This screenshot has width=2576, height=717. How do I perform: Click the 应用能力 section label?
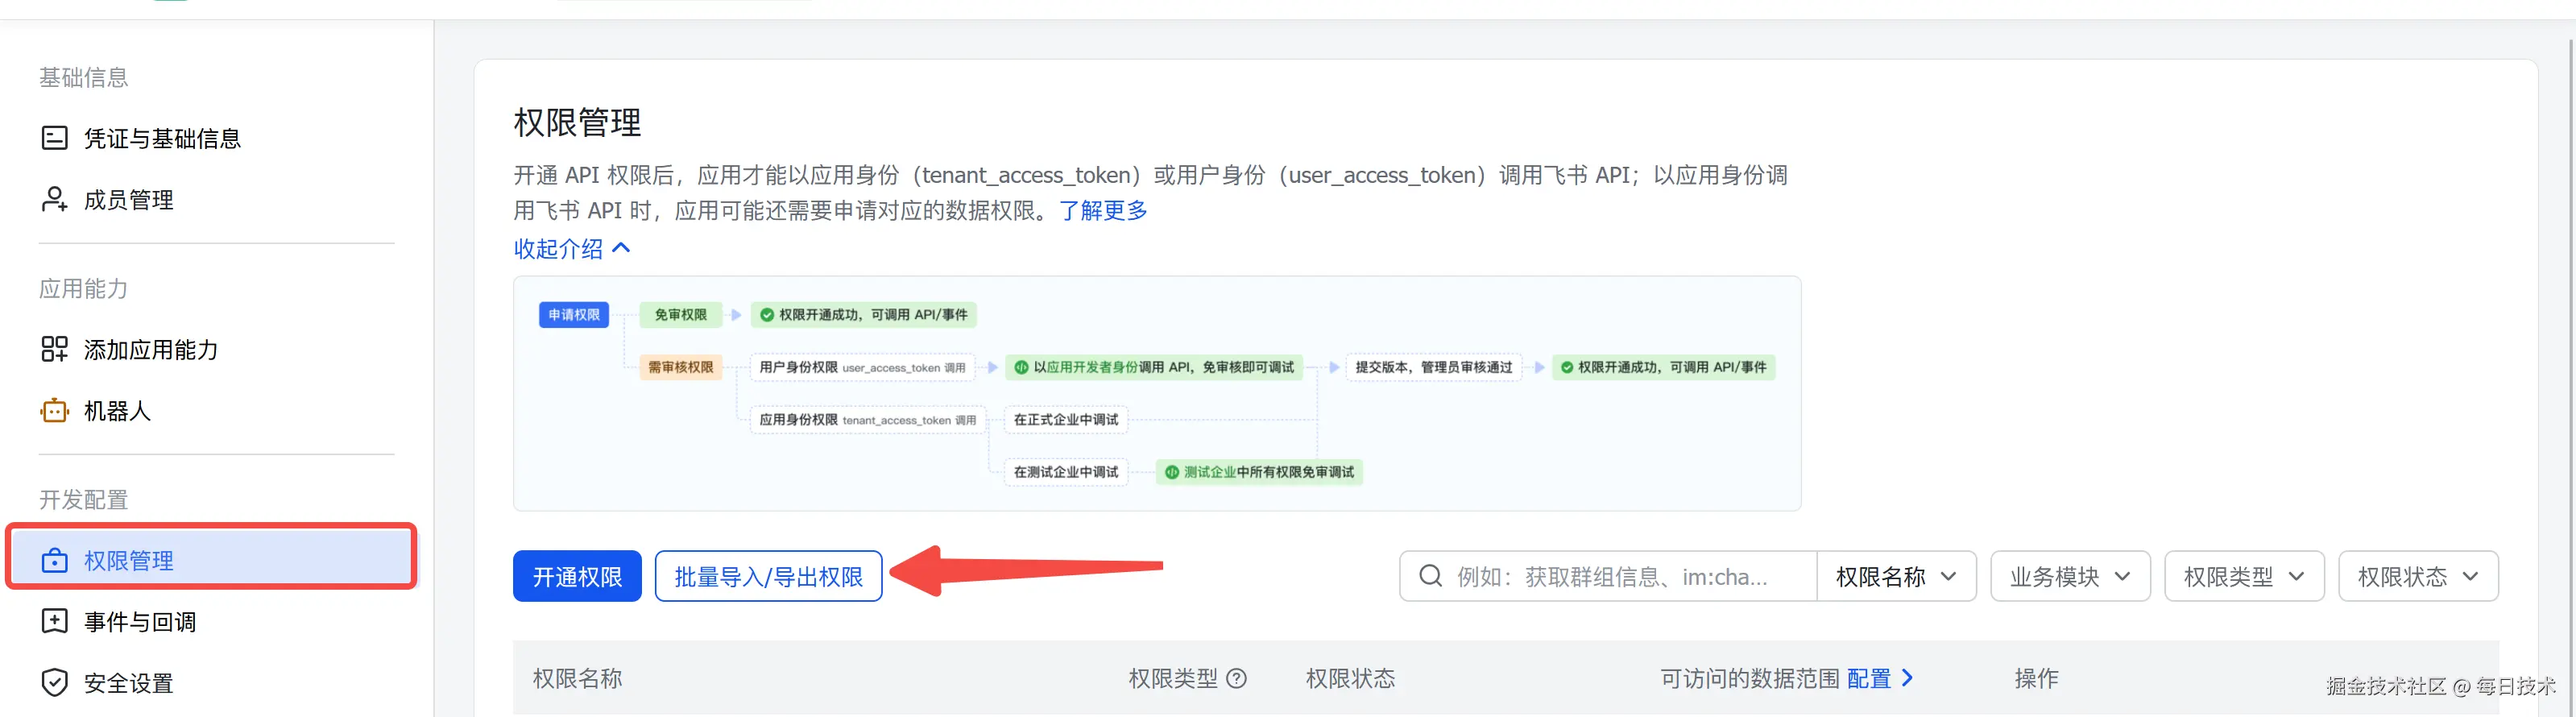click(x=83, y=288)
